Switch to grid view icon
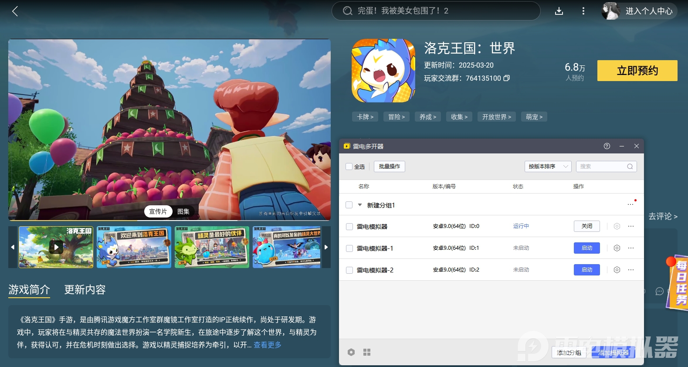 click(x=367, y=352)
